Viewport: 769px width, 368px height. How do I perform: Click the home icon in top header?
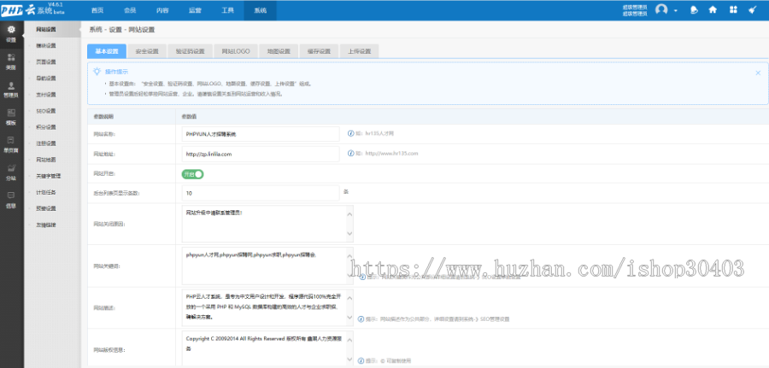coord(712,10)
